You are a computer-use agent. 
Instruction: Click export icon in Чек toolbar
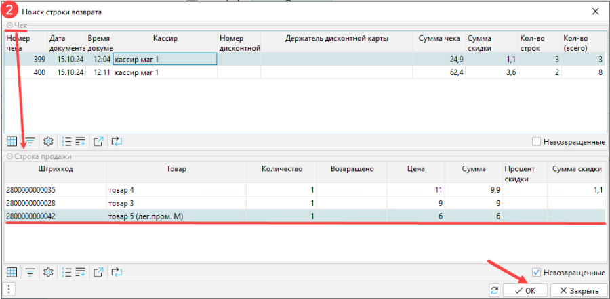click(x=98, y=141)
